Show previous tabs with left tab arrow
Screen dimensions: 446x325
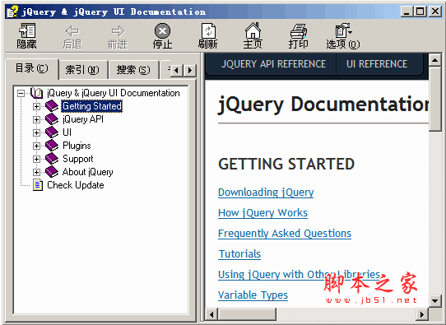click(x=177, y=70)
